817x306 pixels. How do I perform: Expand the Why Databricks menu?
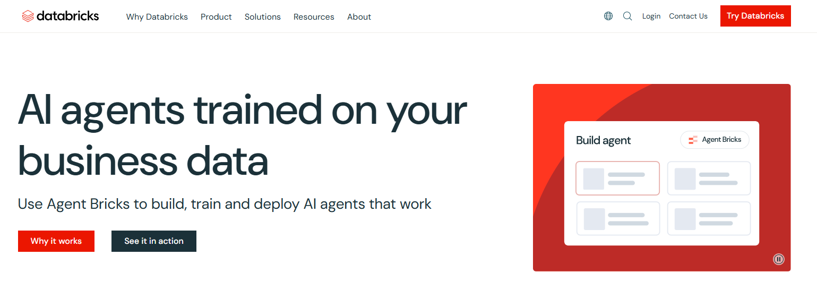tap(157, 16)
